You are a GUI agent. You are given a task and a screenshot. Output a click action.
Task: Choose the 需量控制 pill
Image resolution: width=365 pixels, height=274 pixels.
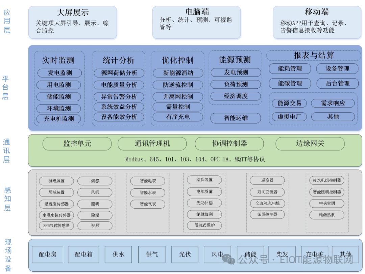pyautogui.click(x=178, y=107)
